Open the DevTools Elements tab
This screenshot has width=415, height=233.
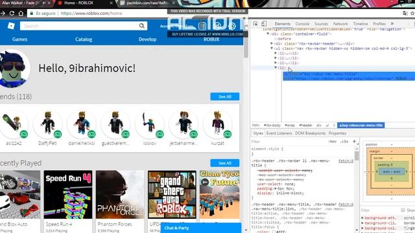click(283, 24)
